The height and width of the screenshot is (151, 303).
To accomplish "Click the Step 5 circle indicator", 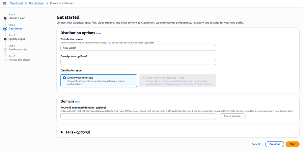I will pyautogui.click(x=5, y=60).
